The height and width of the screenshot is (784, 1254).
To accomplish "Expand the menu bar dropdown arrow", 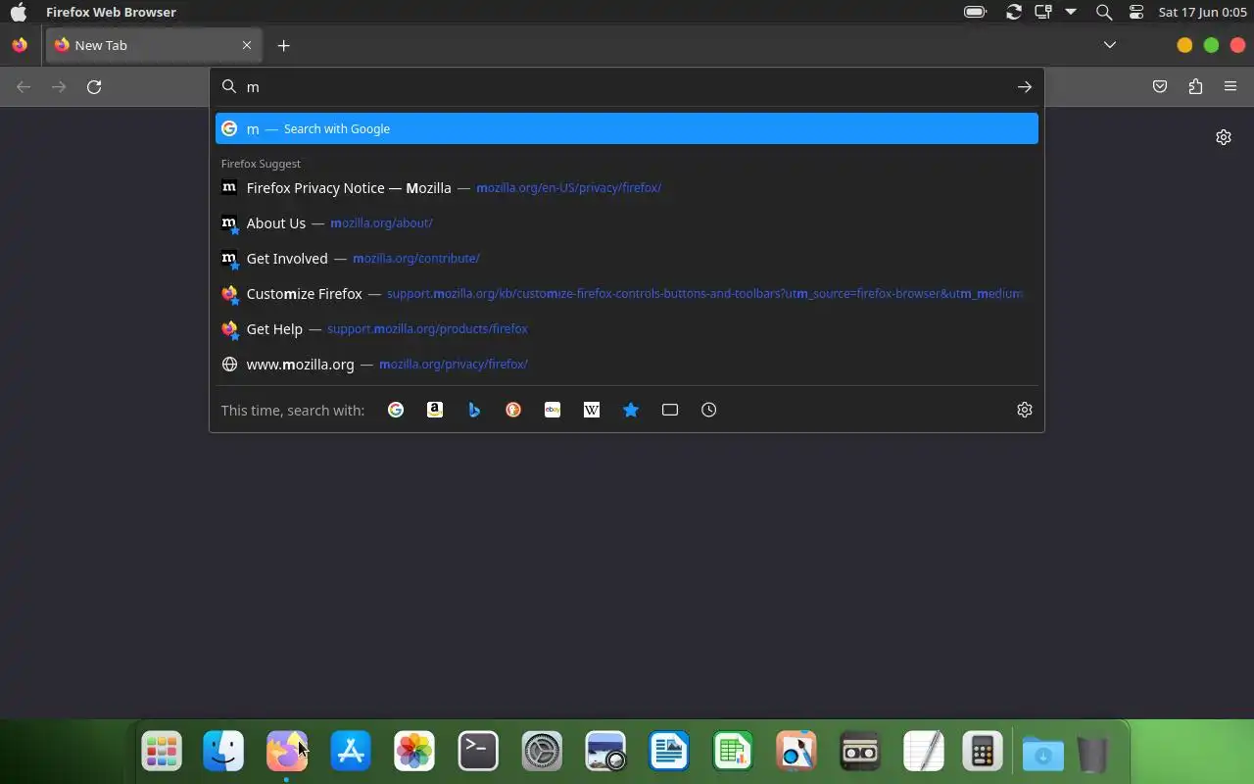I will click(1071, 13).
